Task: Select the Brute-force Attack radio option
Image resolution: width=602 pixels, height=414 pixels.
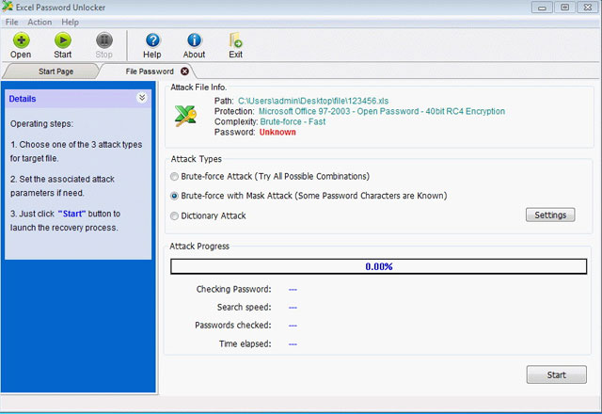Action: coord(174,176)
